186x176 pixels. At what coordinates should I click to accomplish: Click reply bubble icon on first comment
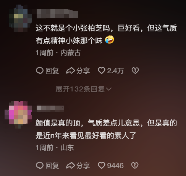[40, 71]
